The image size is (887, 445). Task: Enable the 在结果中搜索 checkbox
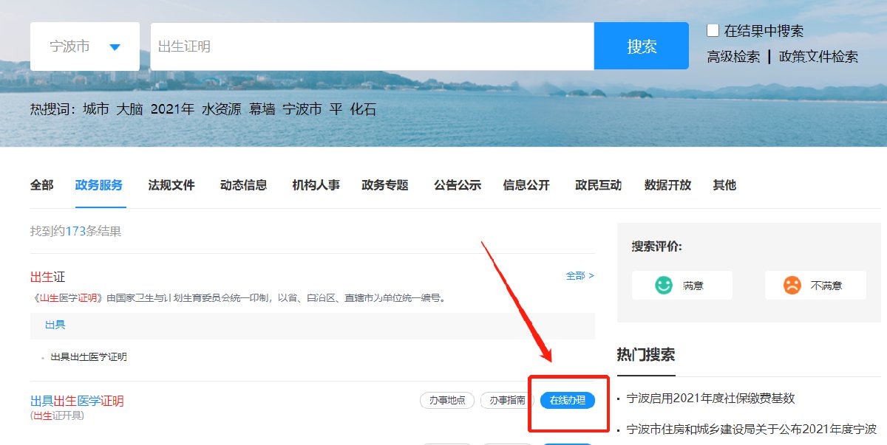713,30
